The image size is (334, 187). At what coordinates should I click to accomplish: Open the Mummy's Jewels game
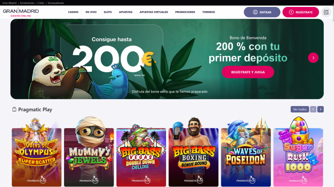89,152
